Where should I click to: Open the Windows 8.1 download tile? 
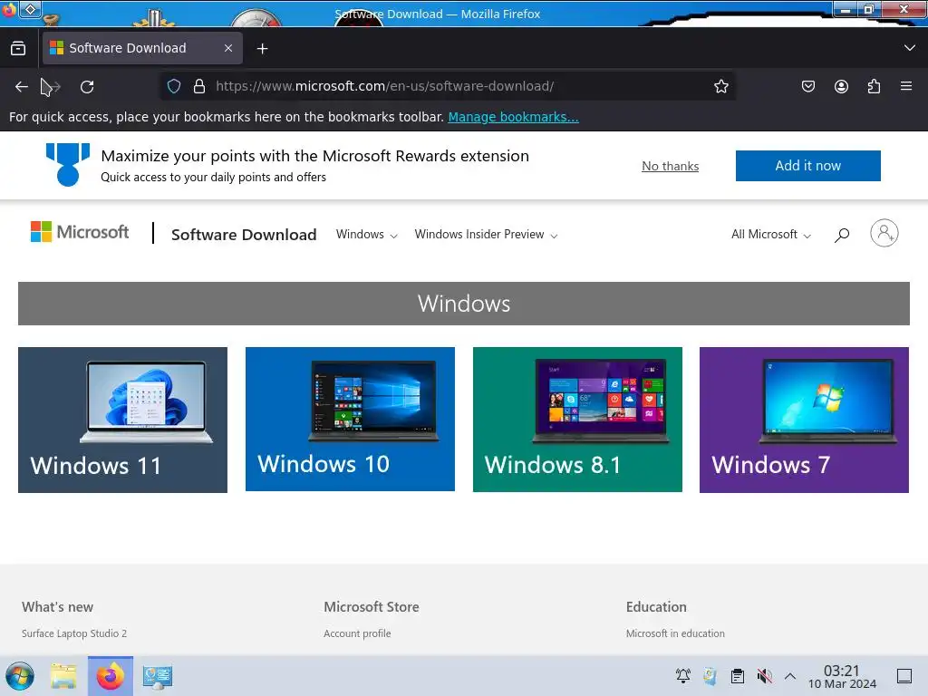(x=577, y=419)
